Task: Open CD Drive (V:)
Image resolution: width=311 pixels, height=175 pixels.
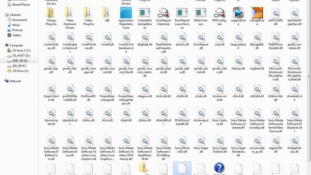Action: coord(20,71)
